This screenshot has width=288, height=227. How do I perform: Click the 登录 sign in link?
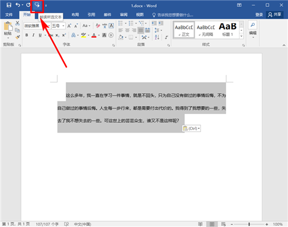tap(259, 15)
